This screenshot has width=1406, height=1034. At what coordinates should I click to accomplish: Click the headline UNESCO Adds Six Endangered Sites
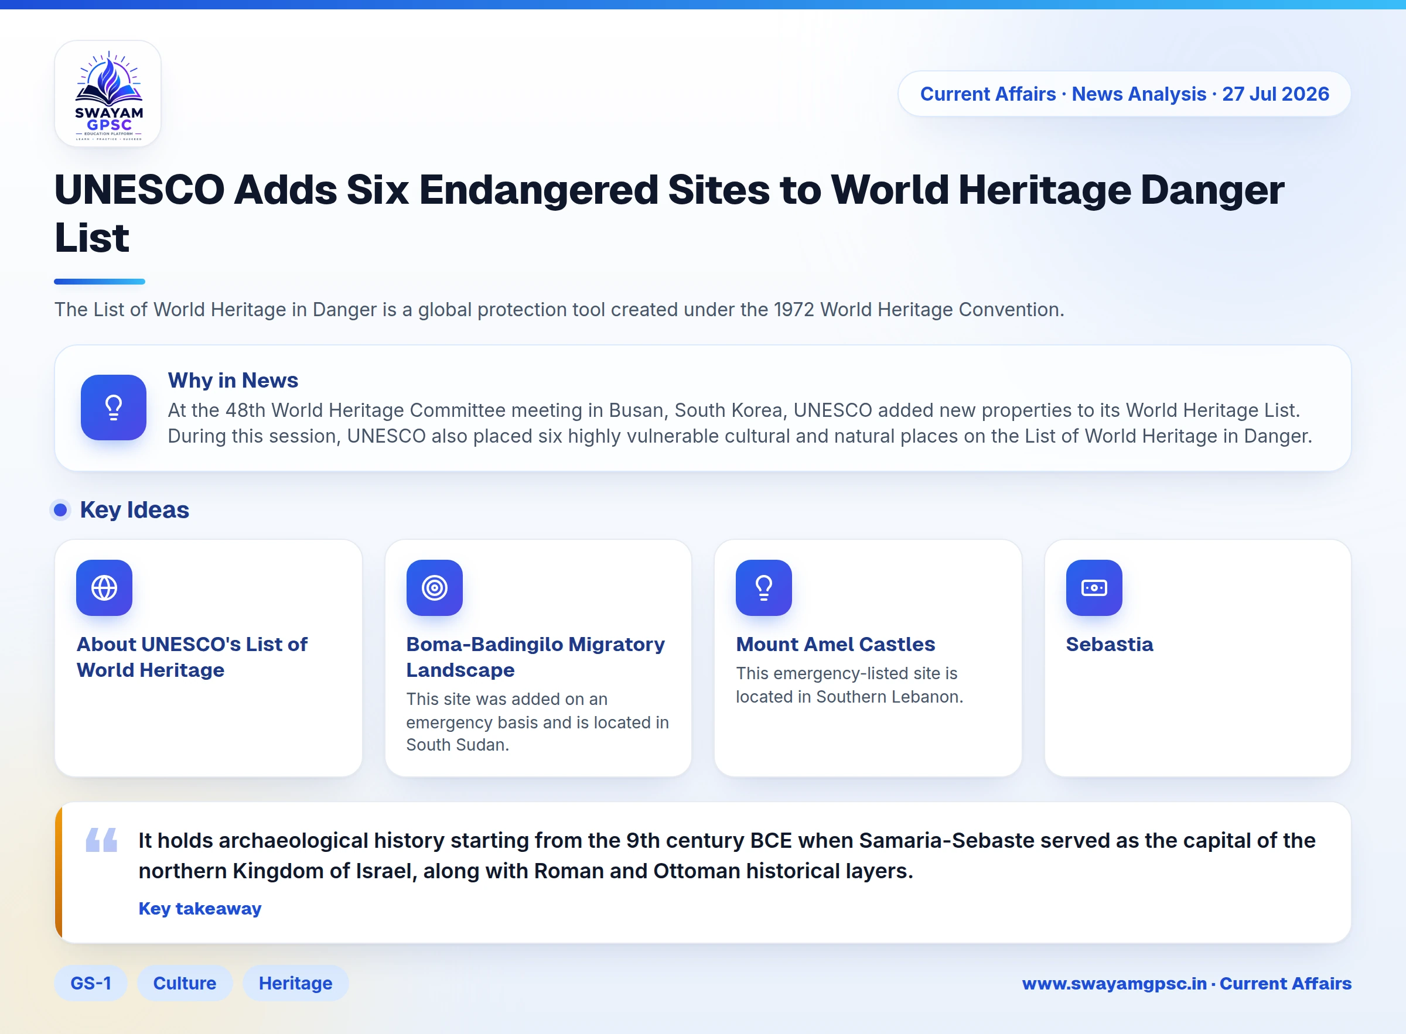(669, 214)
